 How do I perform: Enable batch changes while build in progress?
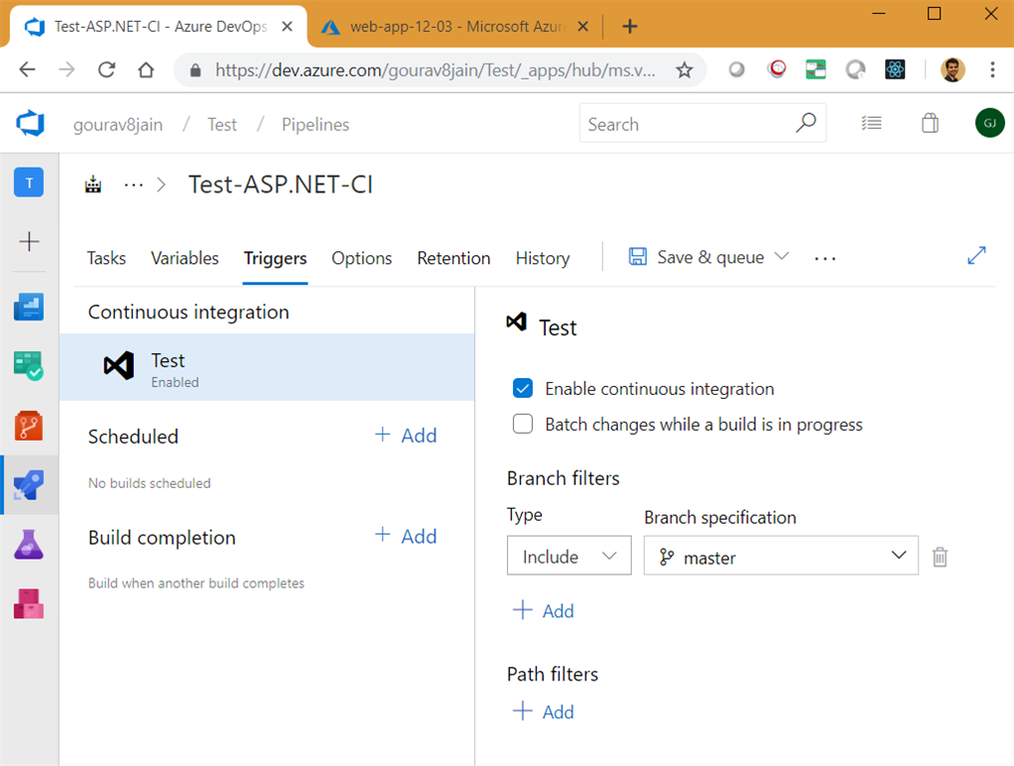click(x=523, y=424)
